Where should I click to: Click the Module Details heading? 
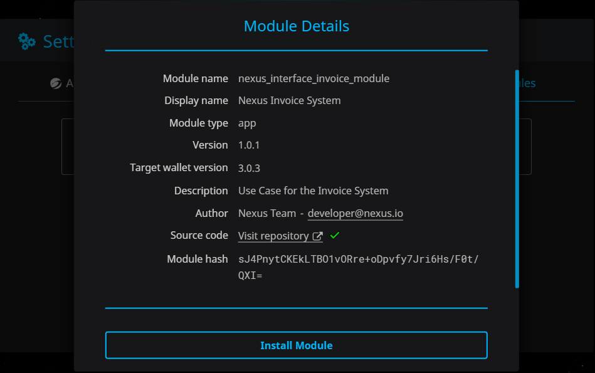click(297, 26)
